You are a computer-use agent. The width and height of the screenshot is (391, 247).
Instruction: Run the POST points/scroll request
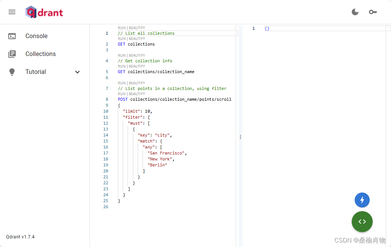click(122, 94)
